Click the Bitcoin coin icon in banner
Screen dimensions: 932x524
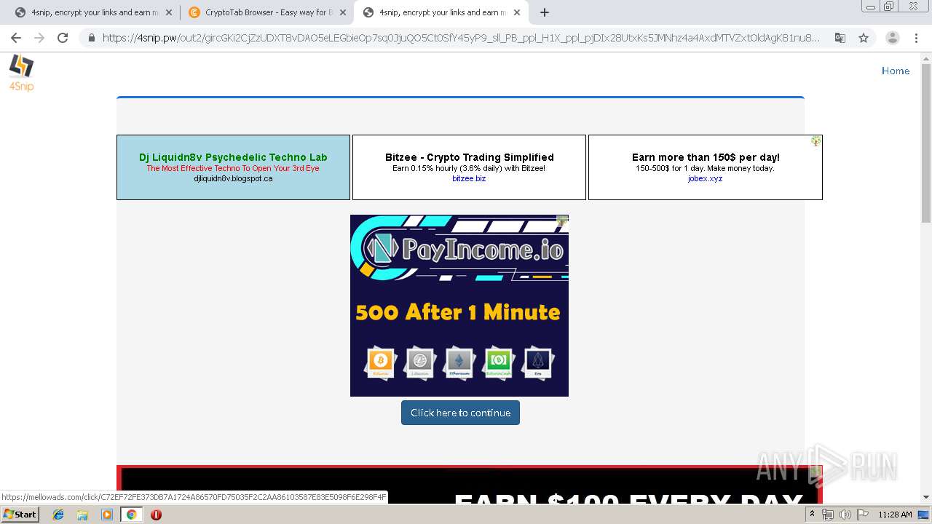click(380, 362)
